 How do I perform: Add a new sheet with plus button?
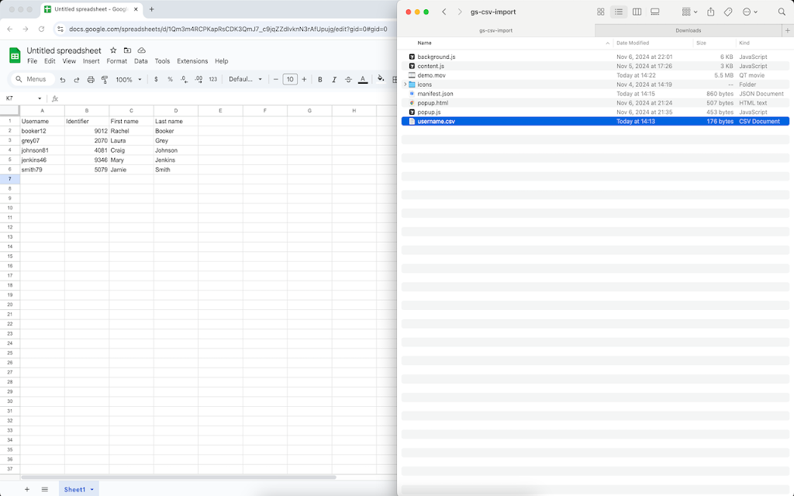[x=27, y=490]
